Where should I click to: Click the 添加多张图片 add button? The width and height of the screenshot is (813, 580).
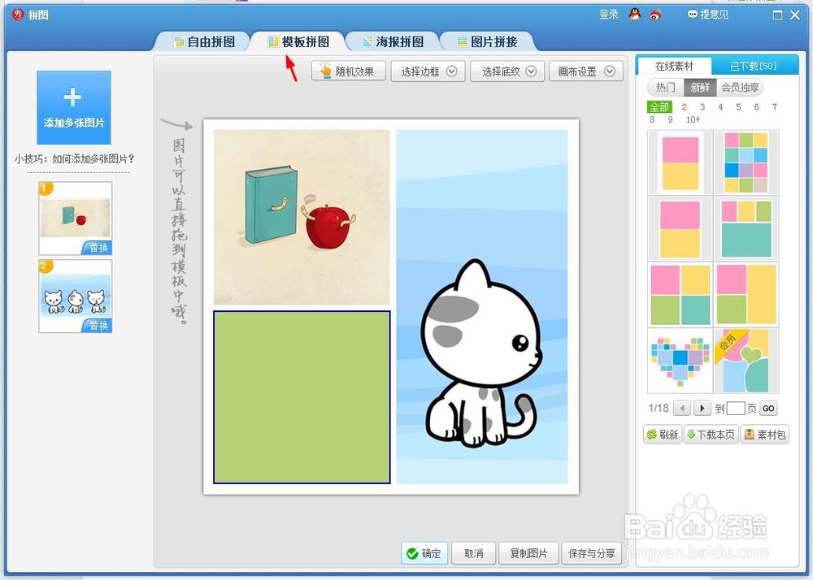tap(74, 108)
